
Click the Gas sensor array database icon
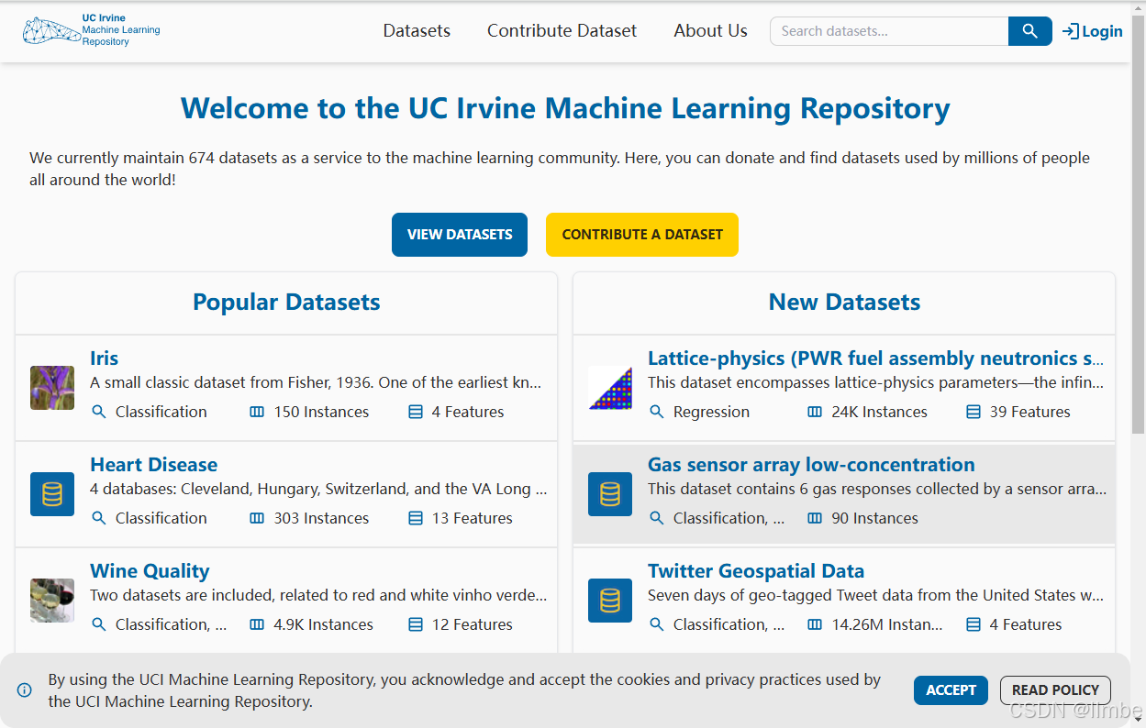[x=610, y=494]
